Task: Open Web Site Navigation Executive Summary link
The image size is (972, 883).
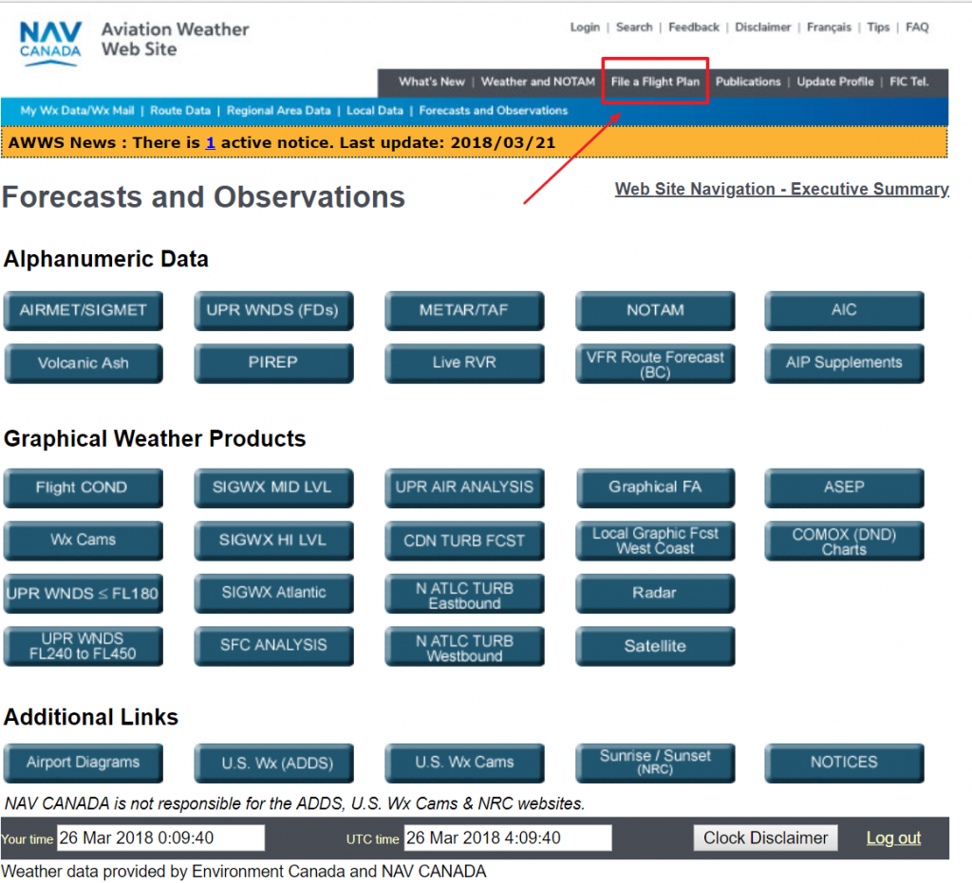Action: pos(781,189)
